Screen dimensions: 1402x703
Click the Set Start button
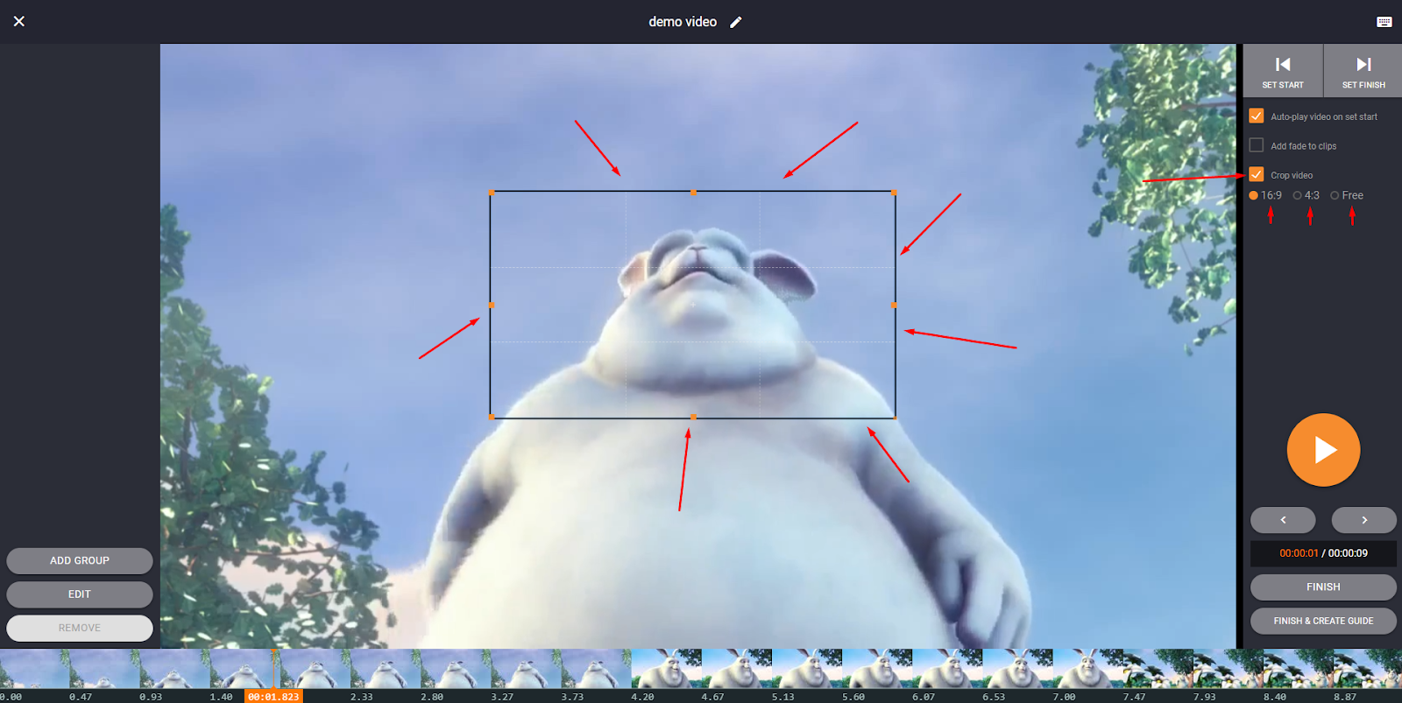pyautogui.click(x=1283, y=71)
